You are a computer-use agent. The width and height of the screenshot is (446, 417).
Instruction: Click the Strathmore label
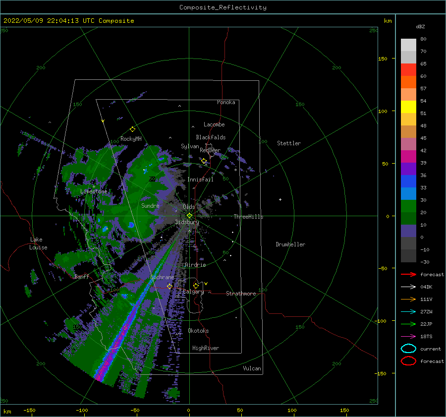pyautogui.click(x=241, y=294)
